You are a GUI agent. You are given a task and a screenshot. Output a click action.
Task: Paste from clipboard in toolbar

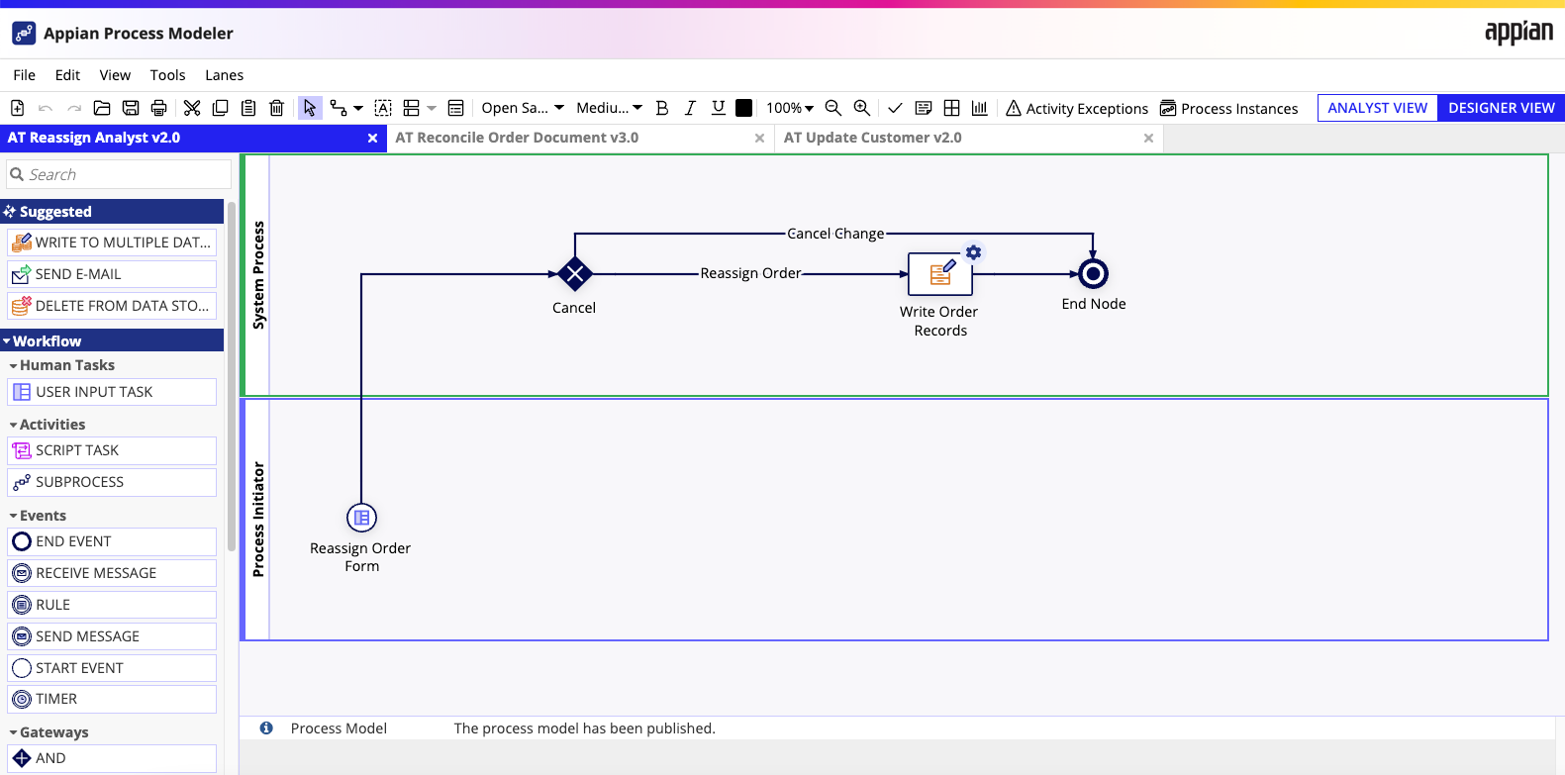[248, 108]
